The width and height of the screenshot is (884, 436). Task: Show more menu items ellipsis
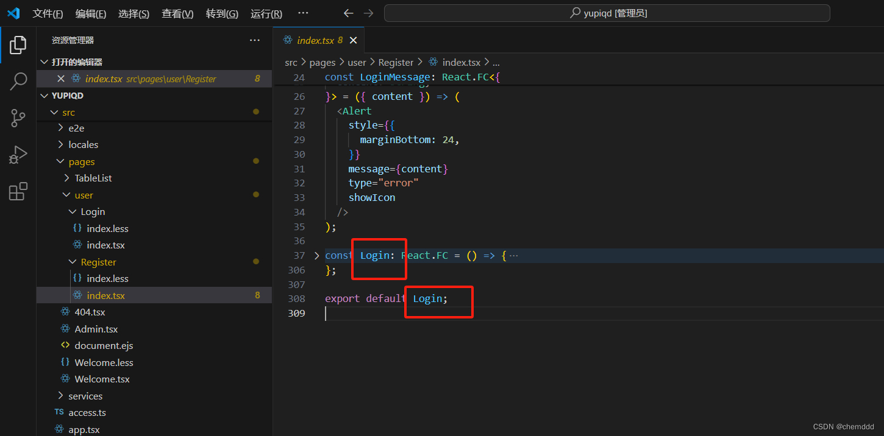(x=303, y=13)
